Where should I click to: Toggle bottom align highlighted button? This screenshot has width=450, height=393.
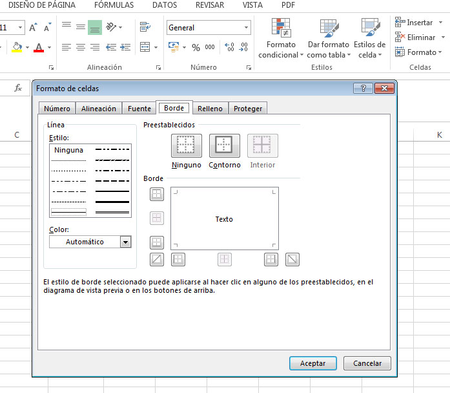click(x=95, y=27)
